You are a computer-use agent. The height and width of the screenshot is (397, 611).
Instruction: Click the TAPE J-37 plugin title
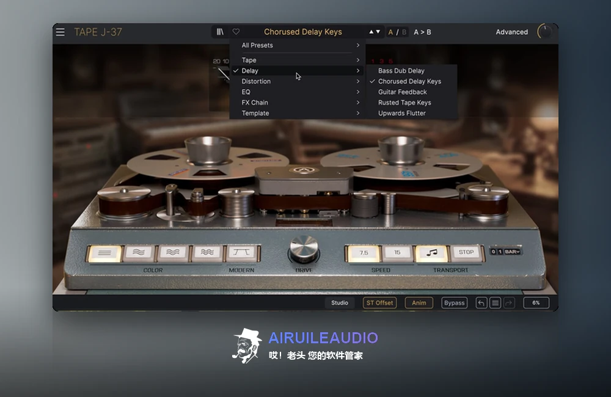pyautogui.click(x=98, y=32)
